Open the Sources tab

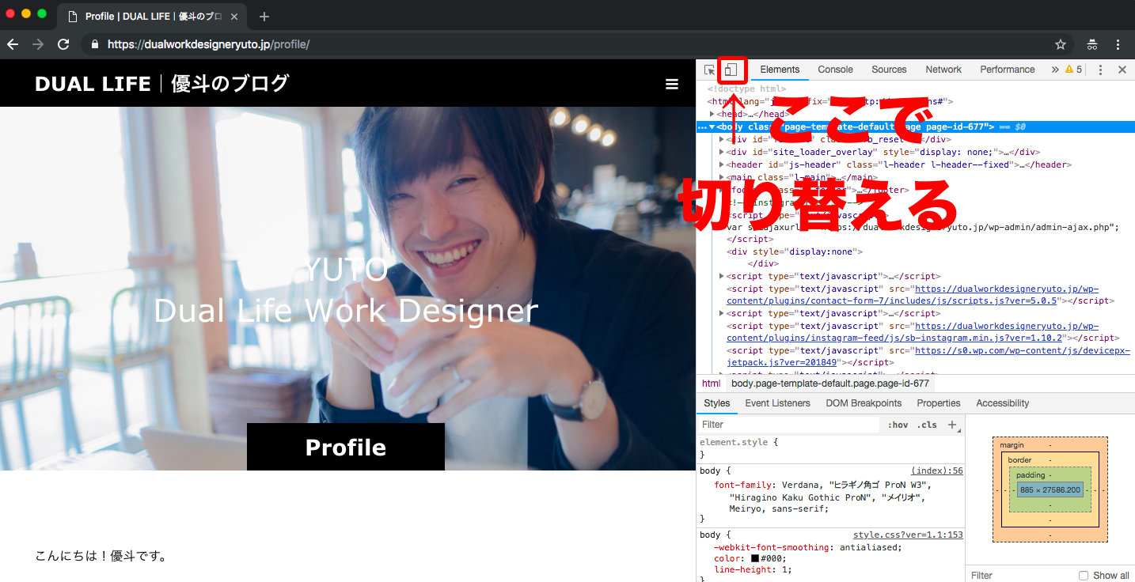[889, 70]
